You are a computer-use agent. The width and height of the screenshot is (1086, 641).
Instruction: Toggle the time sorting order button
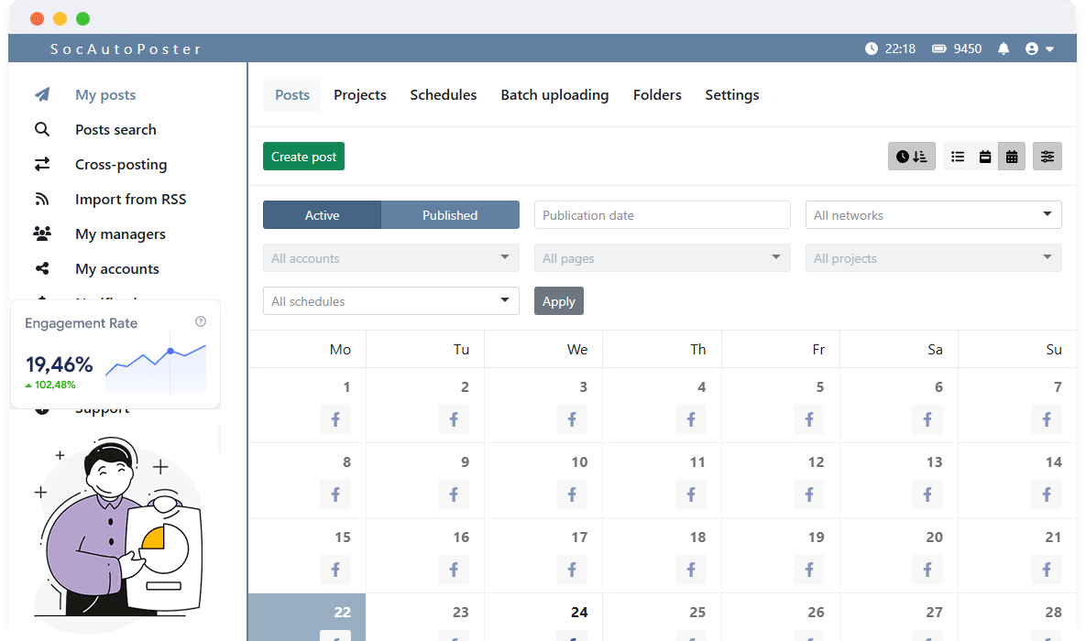click(911, 156)
